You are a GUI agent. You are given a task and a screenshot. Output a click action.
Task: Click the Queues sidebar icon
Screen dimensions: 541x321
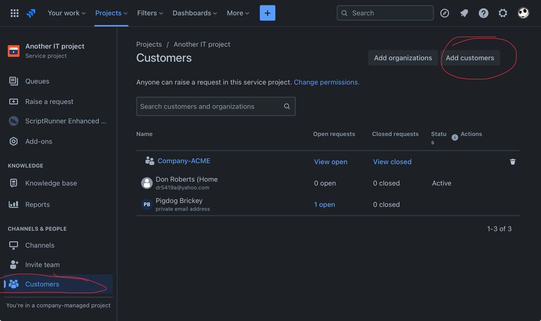tap(14, 81)
